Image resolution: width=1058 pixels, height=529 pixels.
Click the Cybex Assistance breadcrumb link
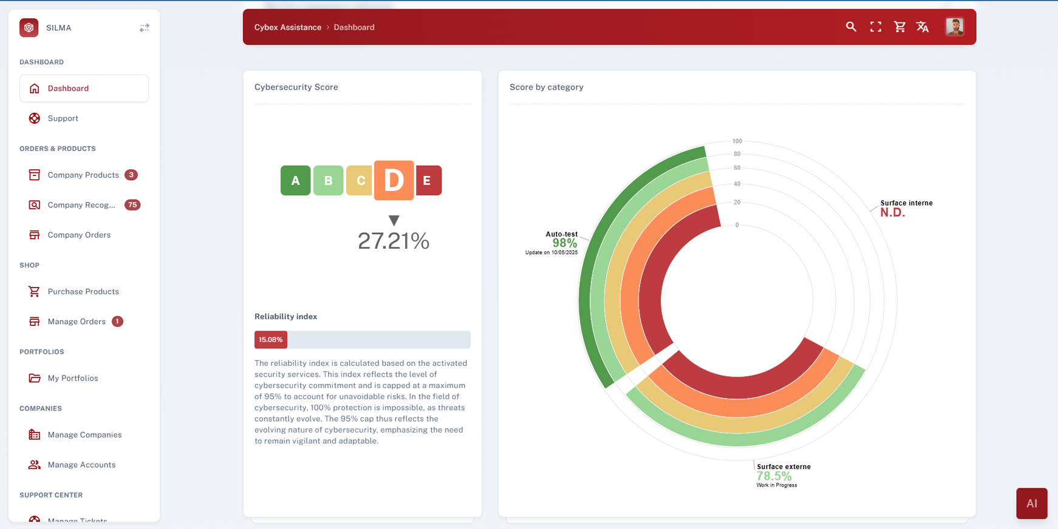click(287, 27)
